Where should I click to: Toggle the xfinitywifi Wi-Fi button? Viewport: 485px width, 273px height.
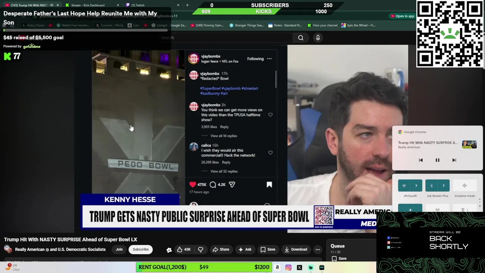click(404, 185)
